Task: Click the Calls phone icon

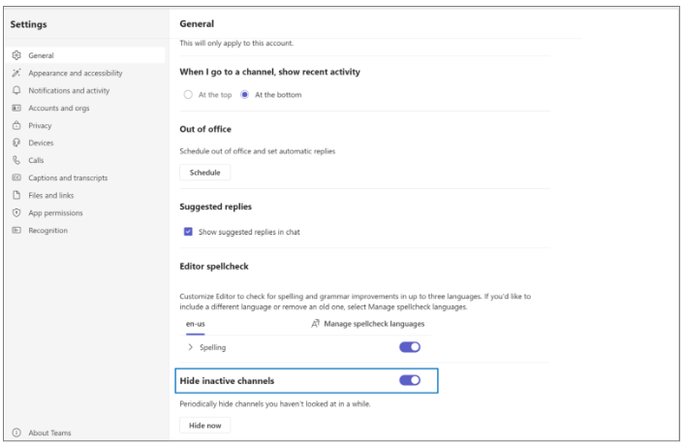Action: point(16,161)
